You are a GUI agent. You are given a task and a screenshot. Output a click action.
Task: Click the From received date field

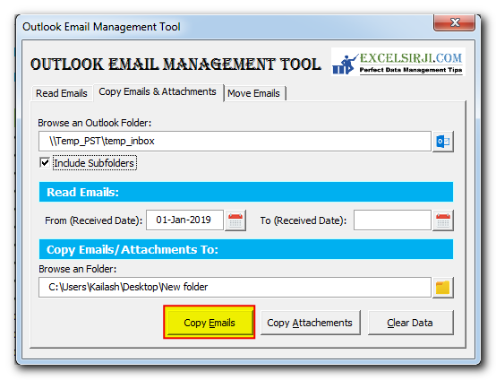tap(184, 220)
